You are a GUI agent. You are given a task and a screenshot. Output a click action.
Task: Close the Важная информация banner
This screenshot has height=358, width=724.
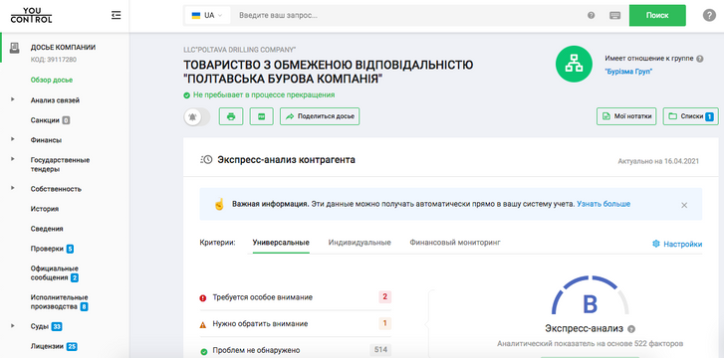pos(684,205)
